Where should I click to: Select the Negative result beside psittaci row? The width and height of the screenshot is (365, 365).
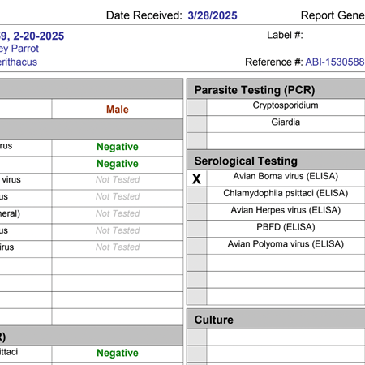(x=118, y=353)
